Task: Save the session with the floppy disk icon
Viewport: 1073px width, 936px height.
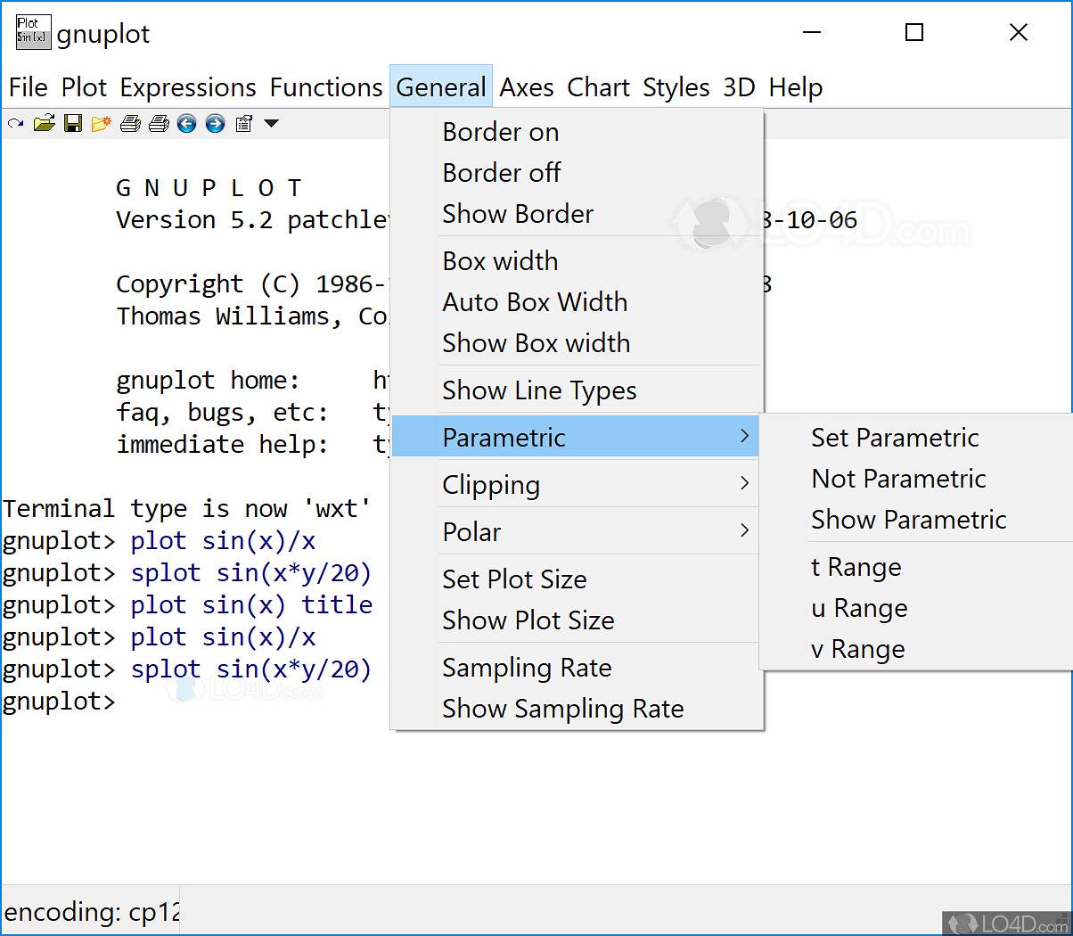Action: pos(73,123)
